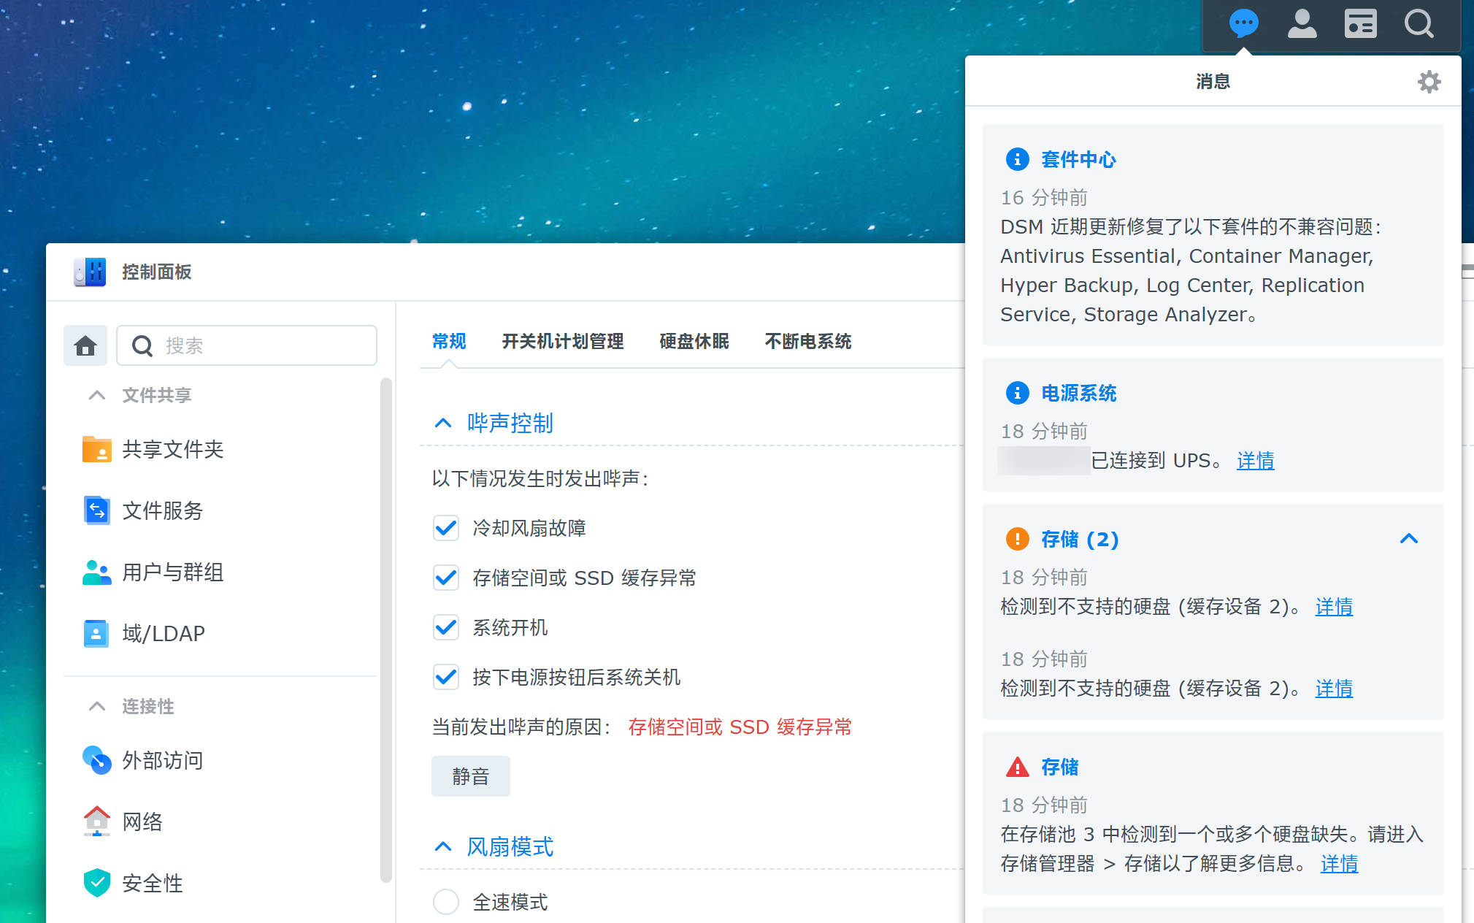Collapse the 哔声控制 section

point(442,423)
